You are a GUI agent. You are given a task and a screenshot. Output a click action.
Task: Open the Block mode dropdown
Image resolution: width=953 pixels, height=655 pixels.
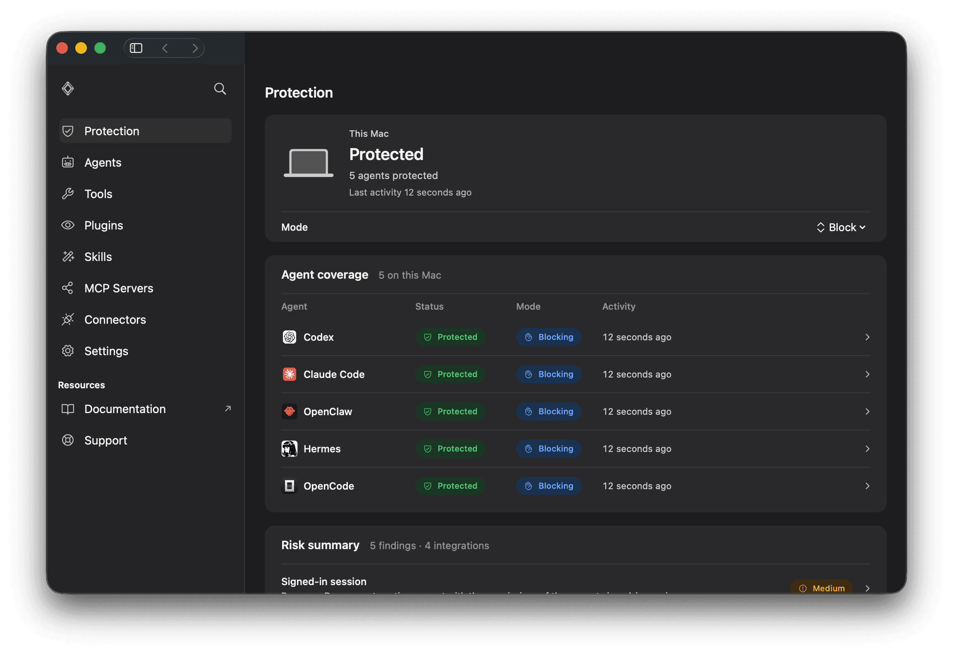coord(841,227)
